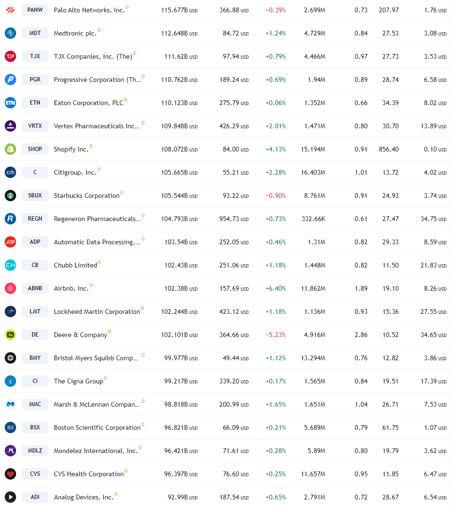Open Eaton Corporation, PLC company link
Image resolution: width=452 pixels, height=507 pixels.
pos(89,103)
